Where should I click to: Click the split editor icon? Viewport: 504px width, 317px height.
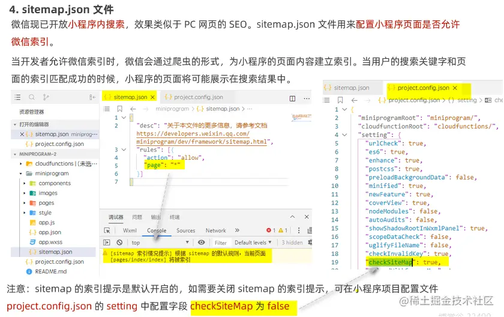pyautogui.click(x=293, y=98)
